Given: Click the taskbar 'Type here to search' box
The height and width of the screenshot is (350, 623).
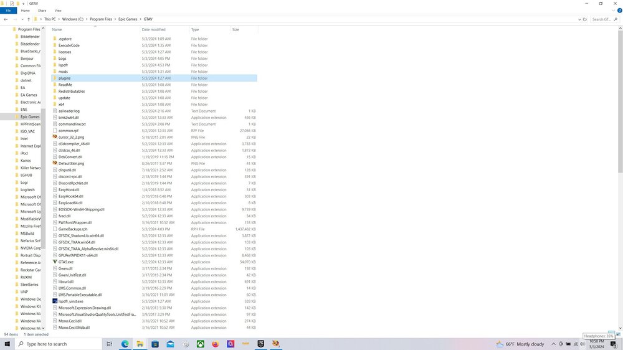Looking at the screenshot, I should [59, 344].
